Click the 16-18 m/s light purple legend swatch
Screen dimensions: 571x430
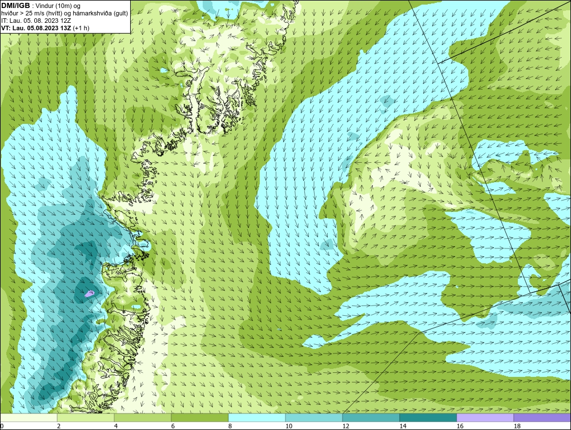pos(485,417)
